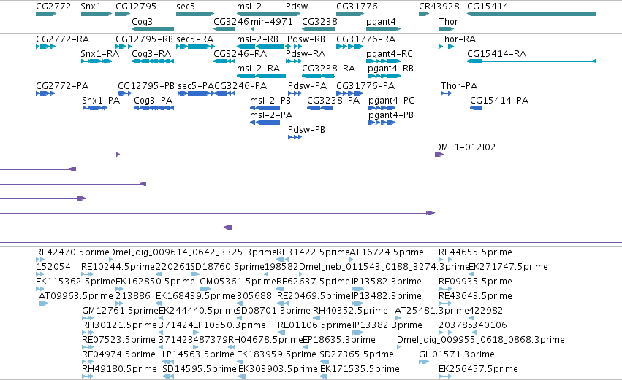
Task: Select the EK271747.5prime EST label
Action: click(508, 267)
